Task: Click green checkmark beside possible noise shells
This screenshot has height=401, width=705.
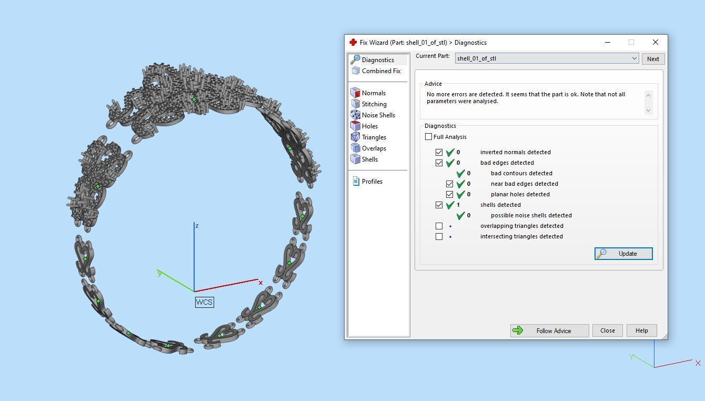Action: click(460, 215)
